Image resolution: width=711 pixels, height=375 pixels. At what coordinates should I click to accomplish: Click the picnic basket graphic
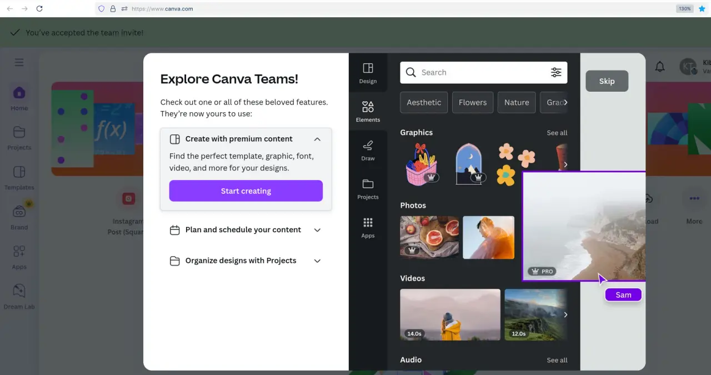tap(422, 164)
